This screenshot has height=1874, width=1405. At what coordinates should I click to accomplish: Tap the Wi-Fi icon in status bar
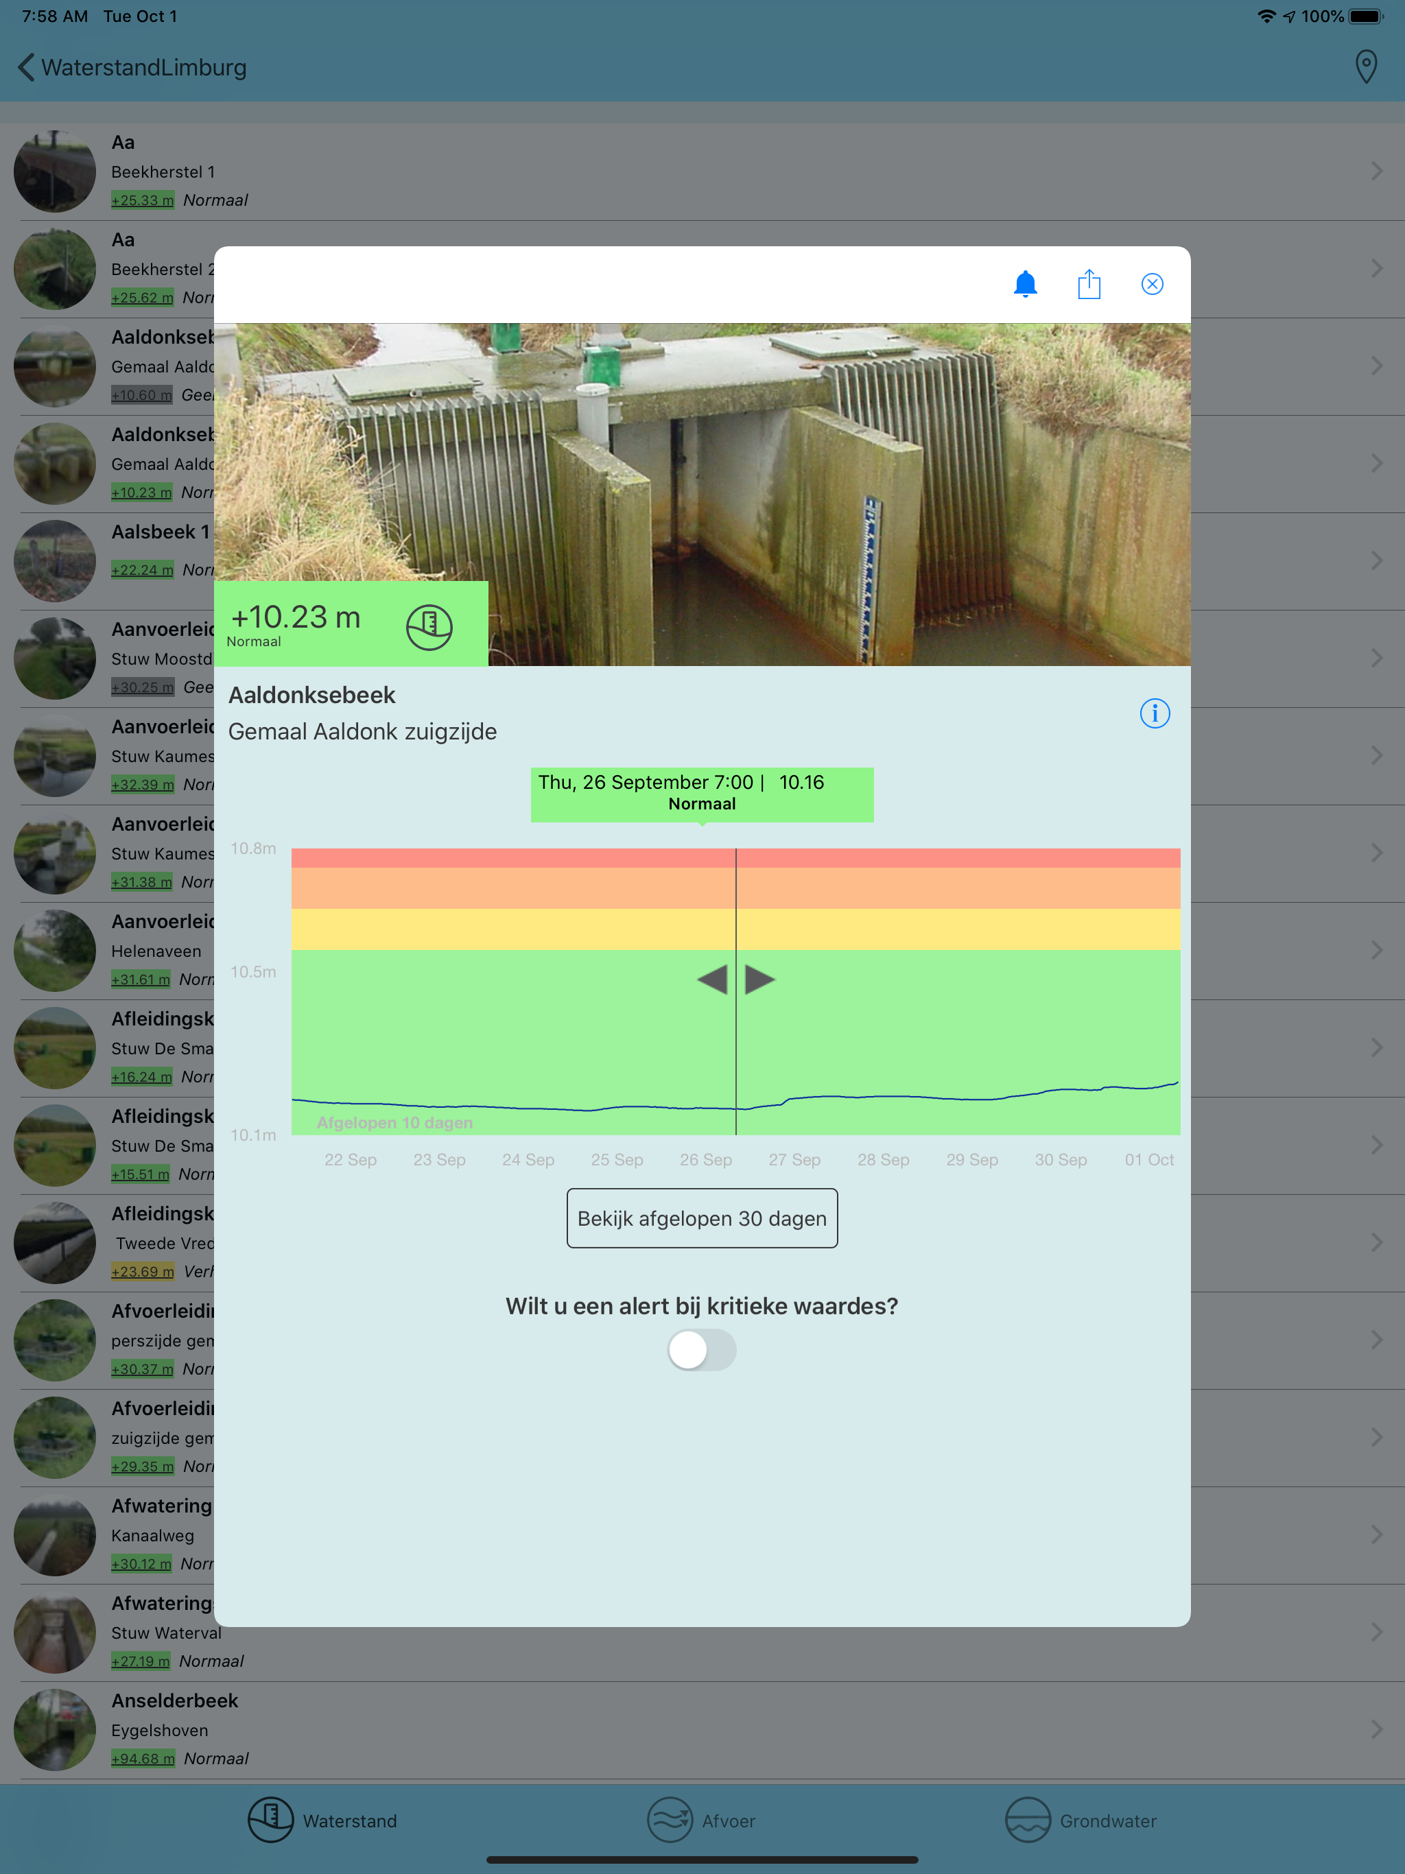tap(1266, 16)
